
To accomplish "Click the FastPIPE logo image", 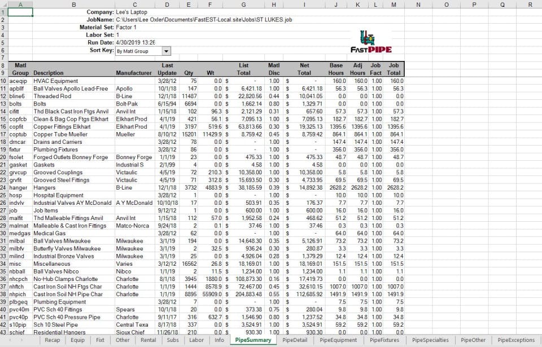I will pyautogui.click(x=371, y=42).
